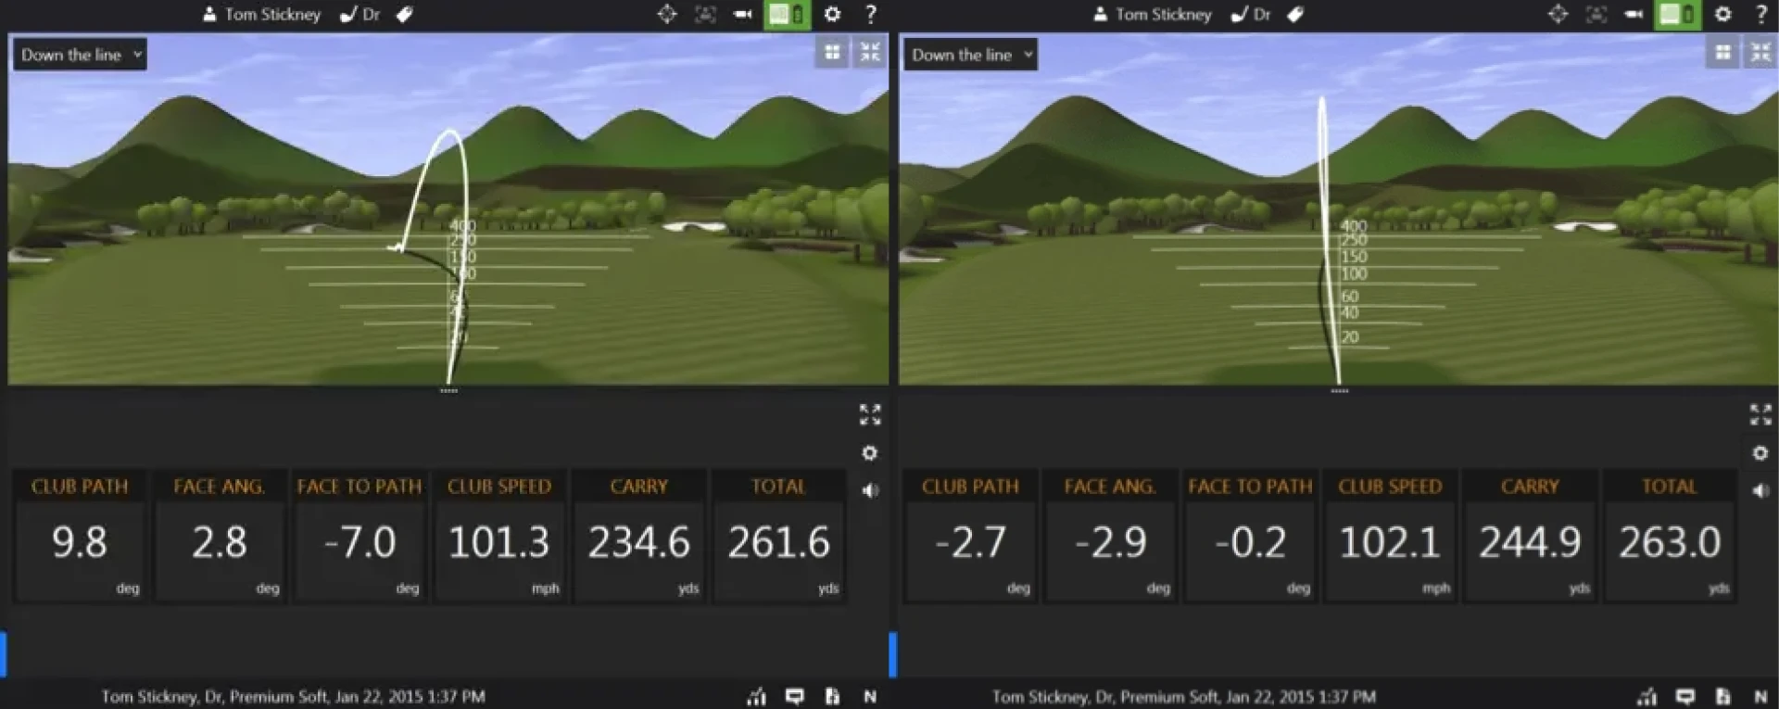
Task: Toggle the green radar connection indicator on left
Action: (x=787, y=14)
